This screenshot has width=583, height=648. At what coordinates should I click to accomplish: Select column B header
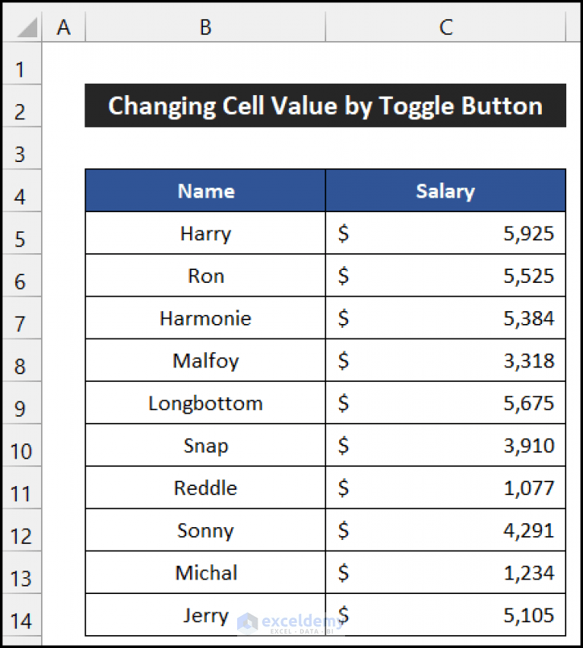point(205,27)
